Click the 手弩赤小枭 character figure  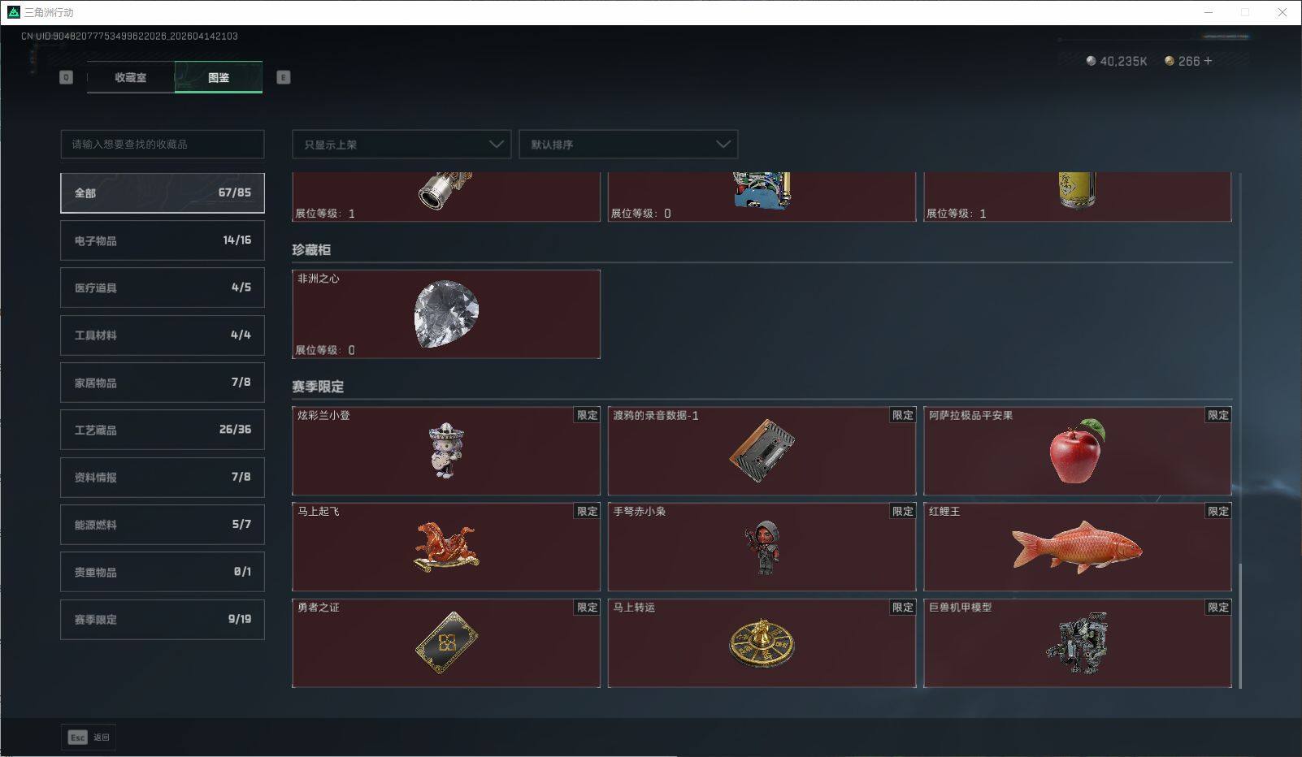pos(762,548)
